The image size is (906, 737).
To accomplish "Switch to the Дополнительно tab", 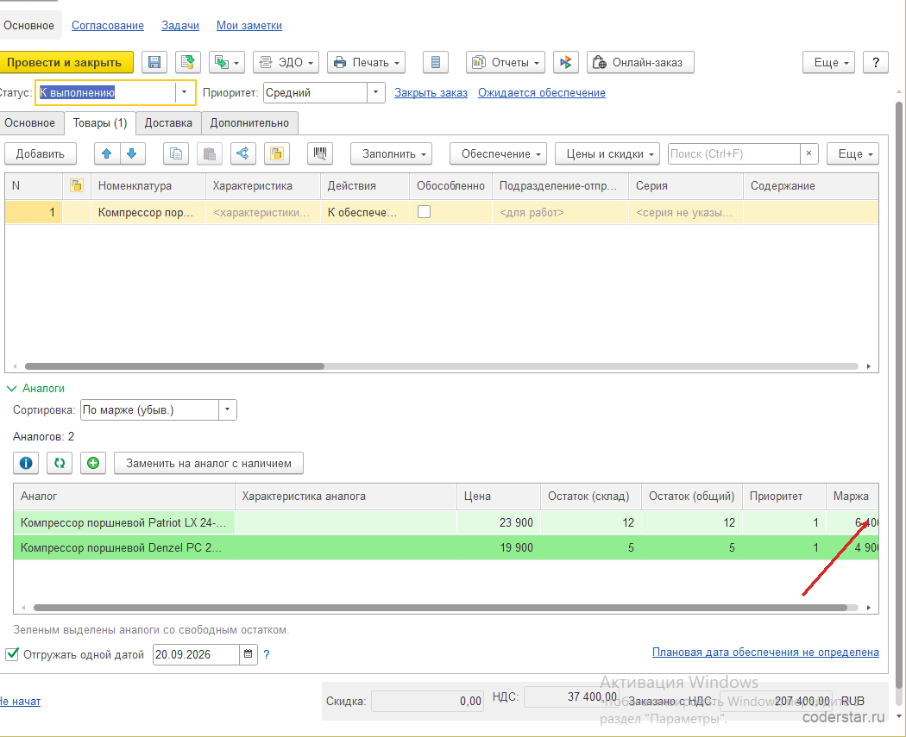I will click(249, 123).
